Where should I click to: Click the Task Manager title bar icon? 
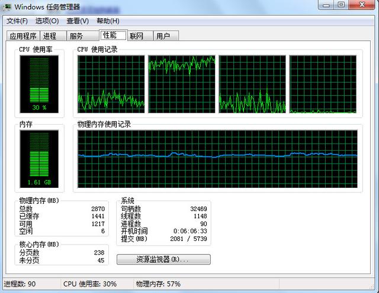point(7,6)
